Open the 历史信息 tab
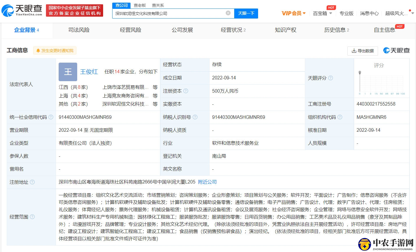Viewport: 416px width, 252px height. point(337,30)
